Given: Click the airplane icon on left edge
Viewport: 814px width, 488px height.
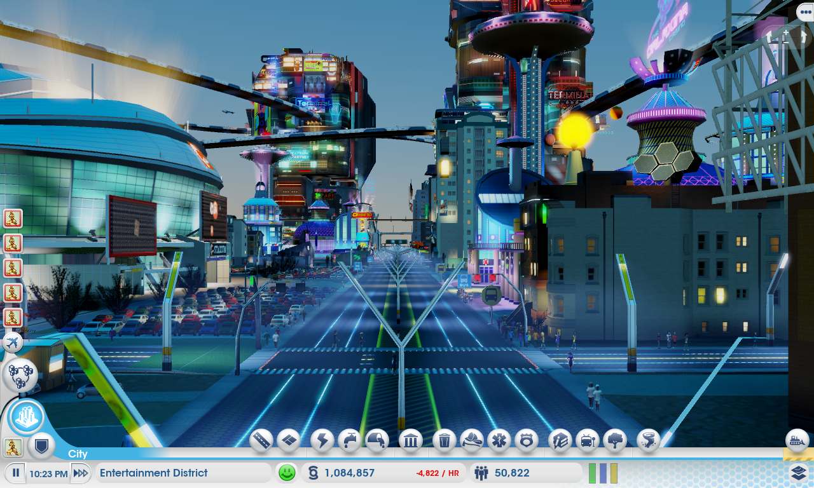Looking at the screenshot, I should (x=13, y=343).
